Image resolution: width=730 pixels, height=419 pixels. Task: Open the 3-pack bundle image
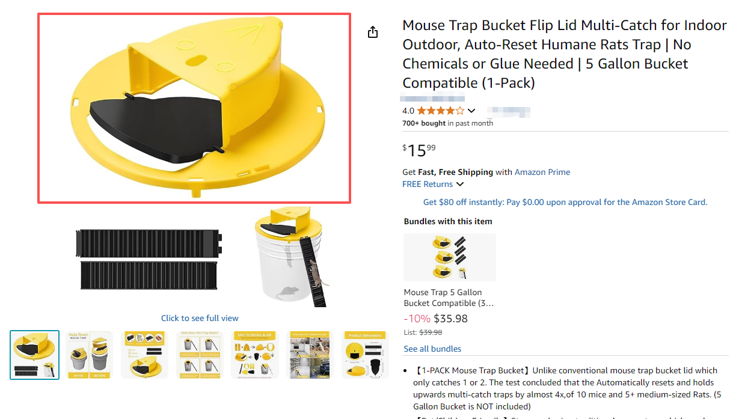click(450, 257)
